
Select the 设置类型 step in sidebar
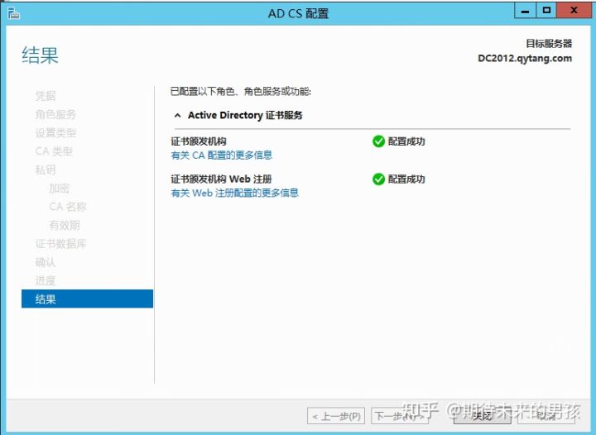click(x=55, y=133)
